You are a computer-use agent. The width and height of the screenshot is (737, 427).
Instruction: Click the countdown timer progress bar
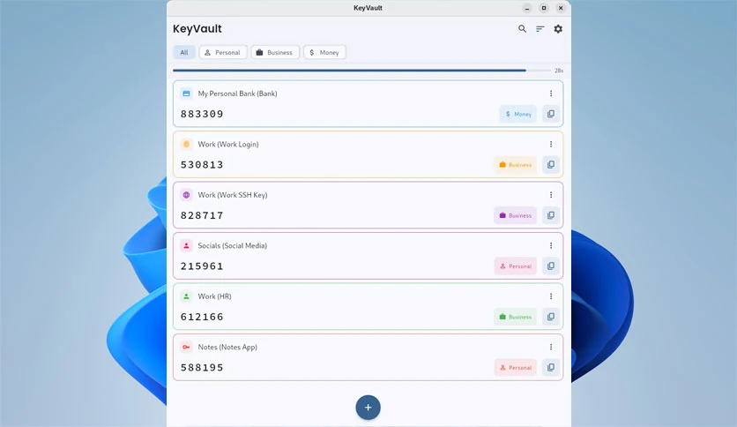[x=361, y=71]
